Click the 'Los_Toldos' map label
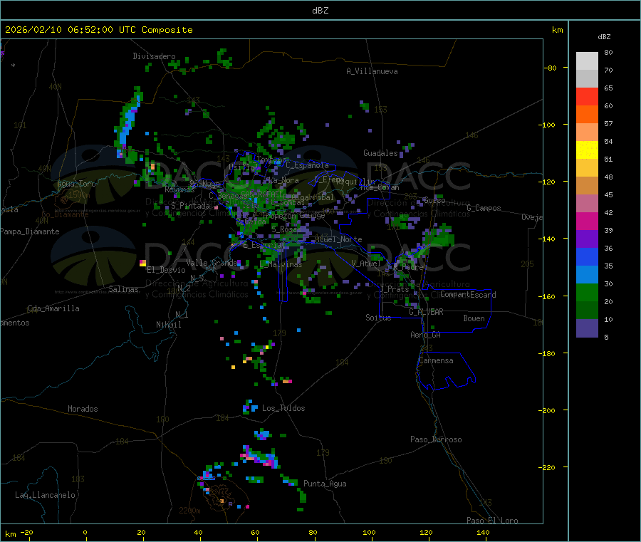This screenshot has height=542, width=641. (283, 408)
